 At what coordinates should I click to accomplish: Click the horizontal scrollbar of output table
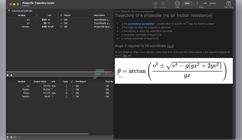(47, 134)
